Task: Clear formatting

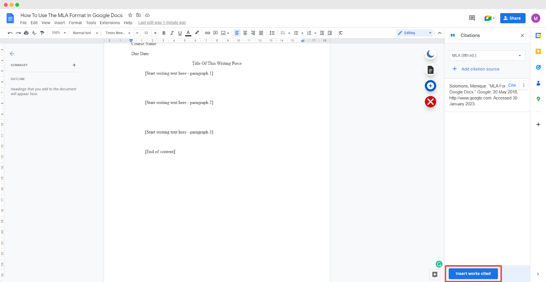Action: pyautogui.click(x=341, y=33)
